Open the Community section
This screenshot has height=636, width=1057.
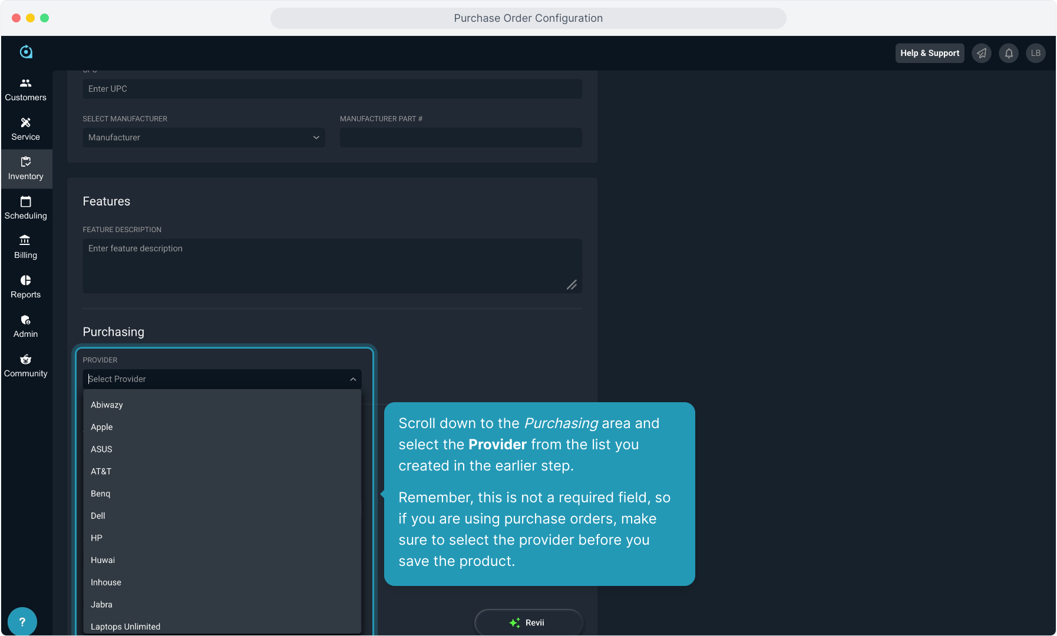pos(26,366)
